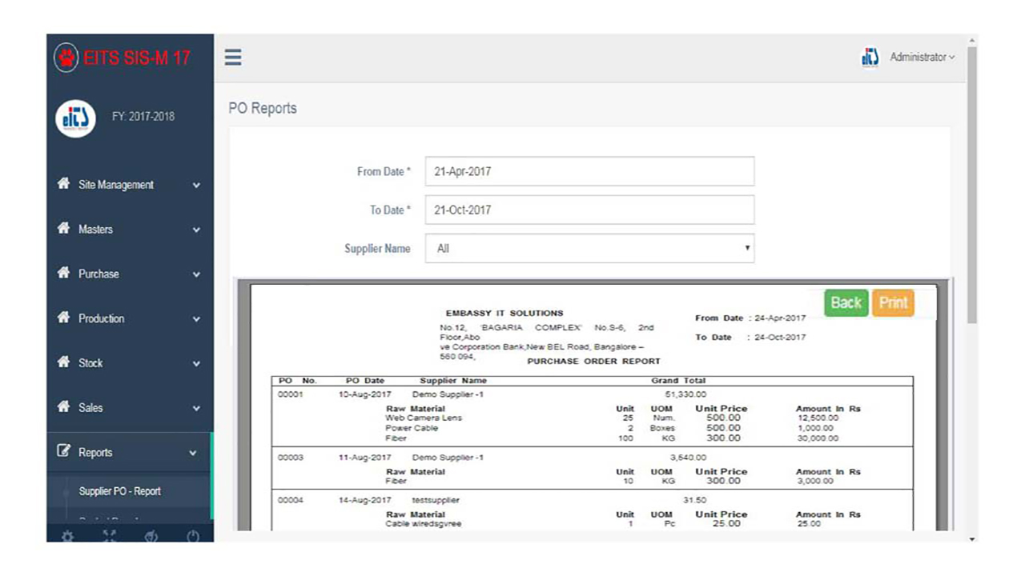Click the EMBASSY IT SOLUTIONS header
Image resolution: width=1025 pixels, height=576 pixels.
[504, 313]
